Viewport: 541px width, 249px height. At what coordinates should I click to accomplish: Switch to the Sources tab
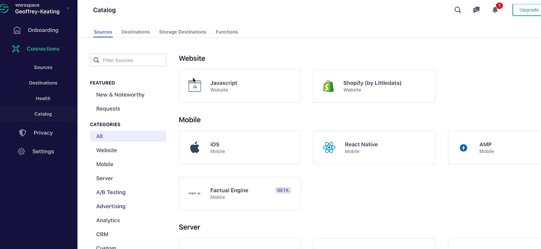click(103, 32)
